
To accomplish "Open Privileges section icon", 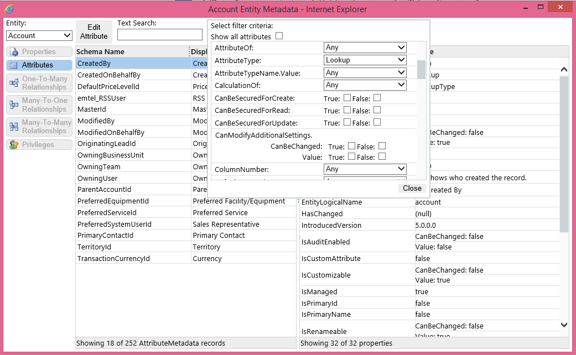I will point(14,145).
